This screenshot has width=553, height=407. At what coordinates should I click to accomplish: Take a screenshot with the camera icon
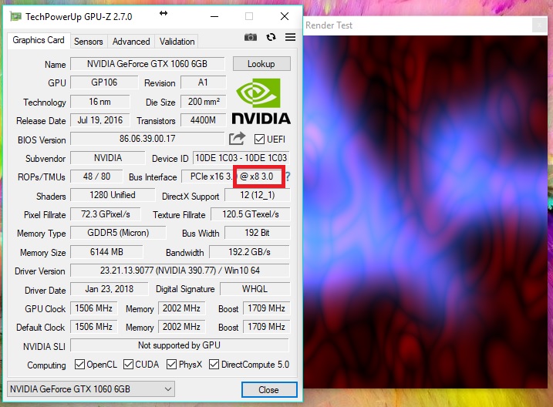point(251,37)
